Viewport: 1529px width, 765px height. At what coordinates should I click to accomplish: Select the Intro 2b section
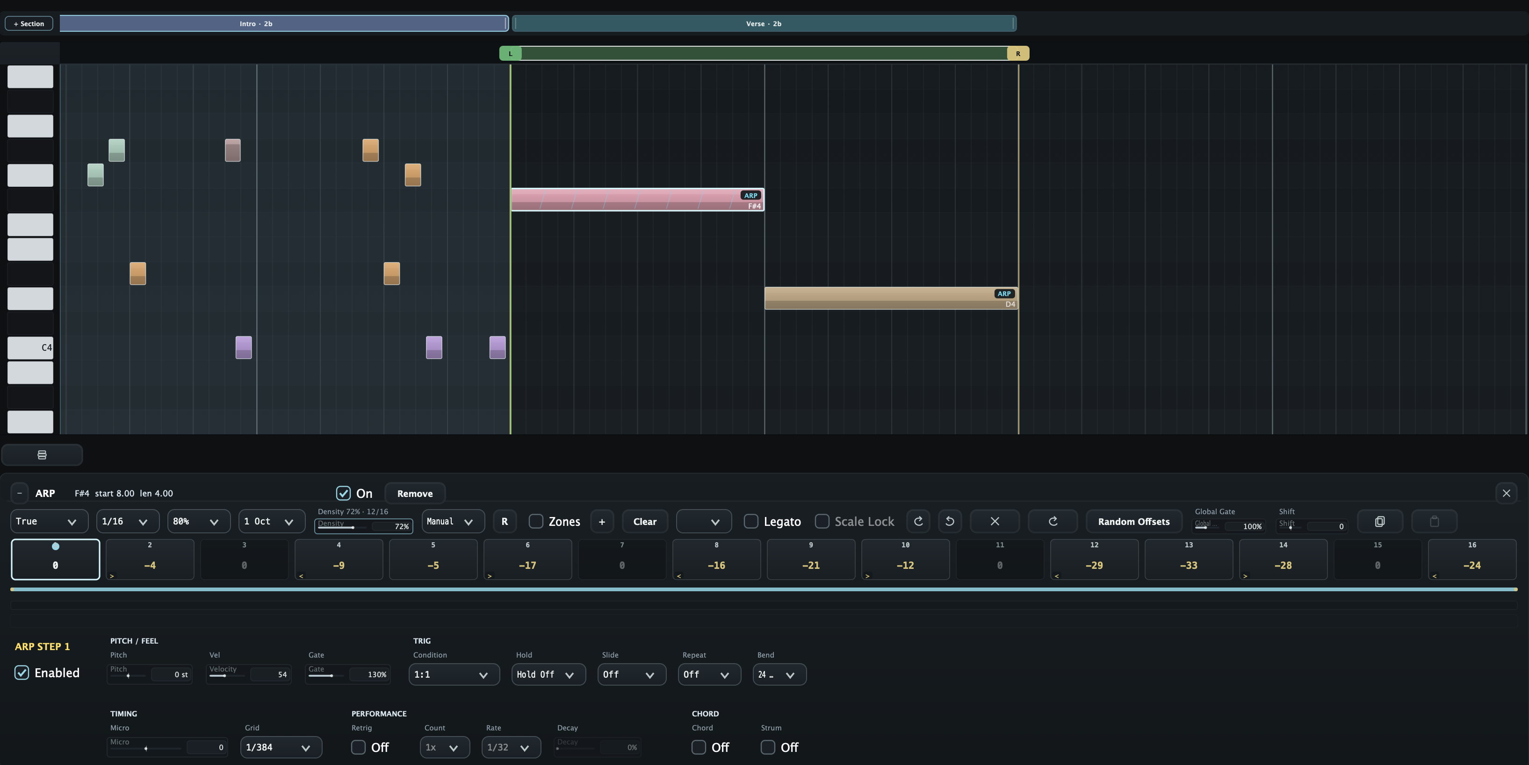click(284, 24)
